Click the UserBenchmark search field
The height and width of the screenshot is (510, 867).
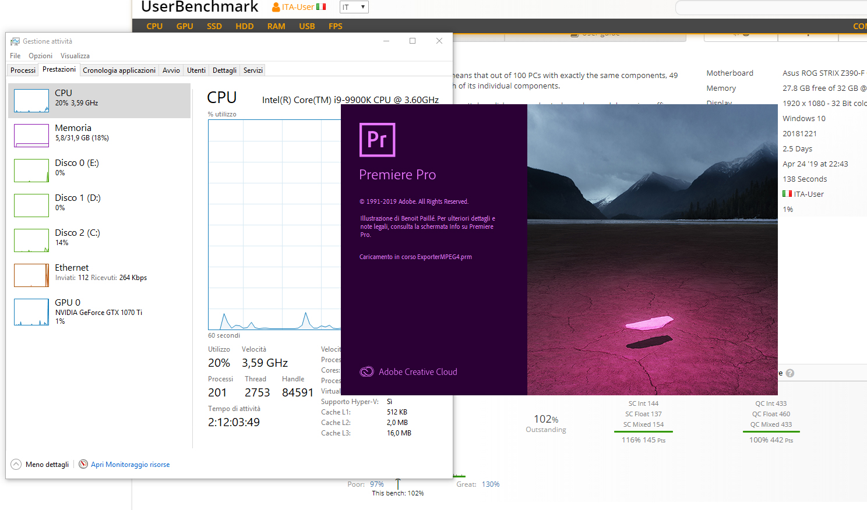click(771, 8)
